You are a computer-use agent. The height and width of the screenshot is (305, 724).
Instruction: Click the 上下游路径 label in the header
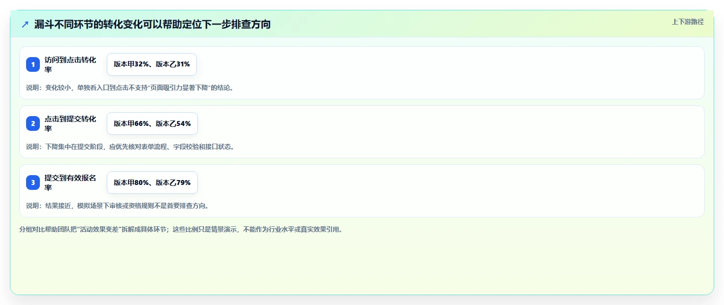(x=688, y=22)
